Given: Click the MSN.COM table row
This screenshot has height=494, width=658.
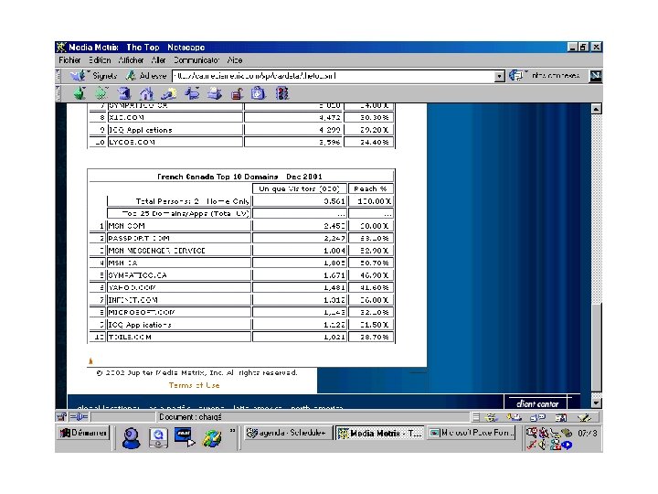Looking at the screenshot, I should 241,226.
